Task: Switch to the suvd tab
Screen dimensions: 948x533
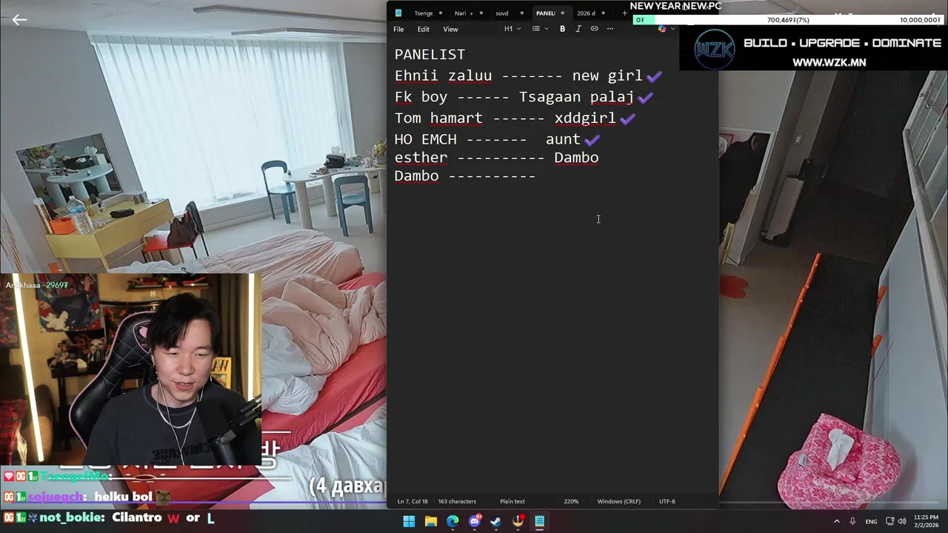Action: coord(502,13)
